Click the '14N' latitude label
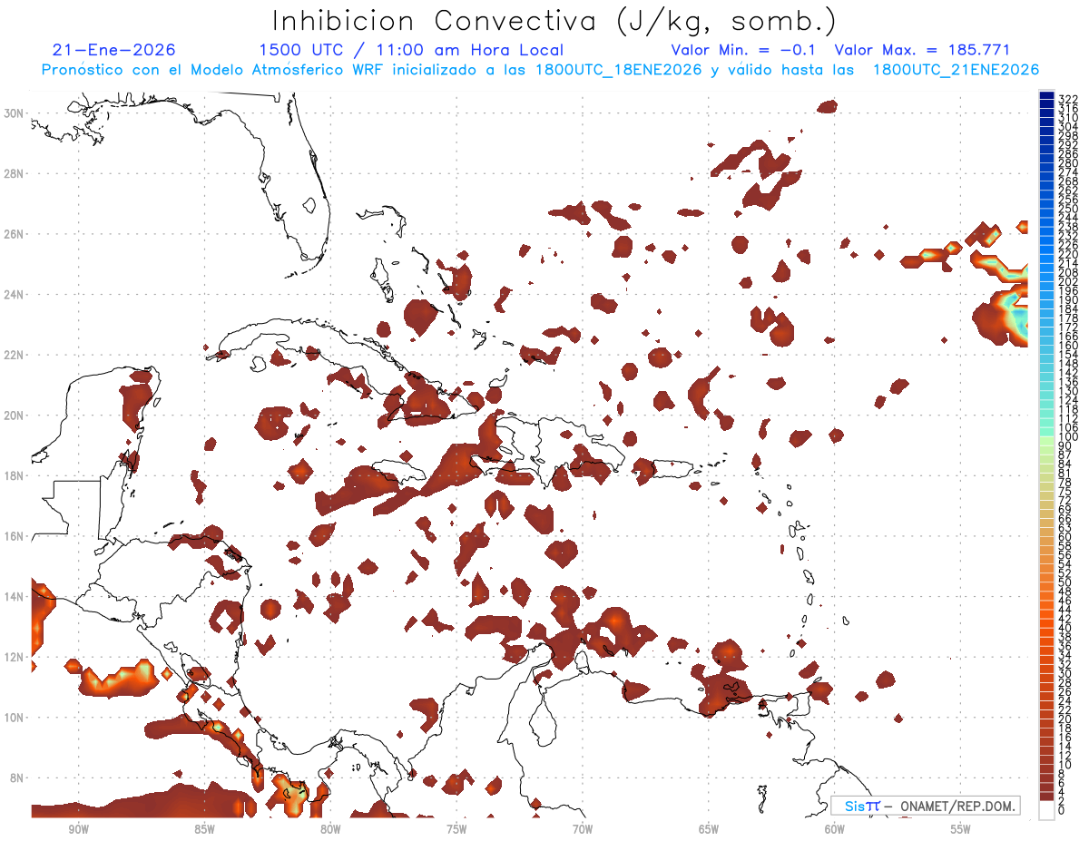The height and width of the screenshot is (841, 1089). 14,596
